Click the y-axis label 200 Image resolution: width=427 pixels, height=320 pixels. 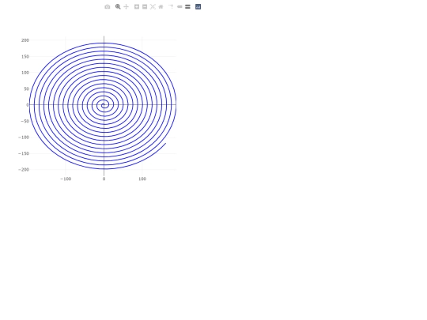click(x=25, y=40)
